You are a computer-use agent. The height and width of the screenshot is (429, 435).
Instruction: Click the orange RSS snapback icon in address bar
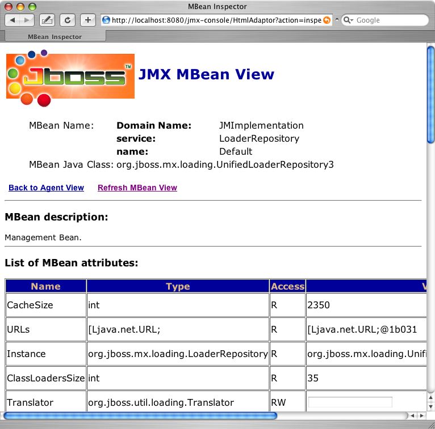click(x=327, y=20)
